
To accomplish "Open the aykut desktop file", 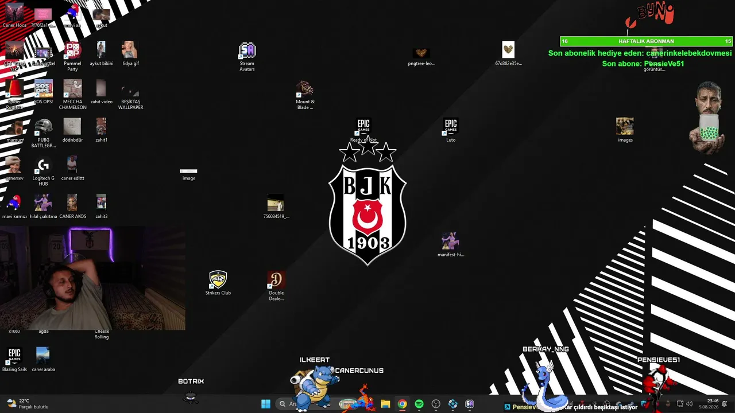I will click(x=101, y=17).
